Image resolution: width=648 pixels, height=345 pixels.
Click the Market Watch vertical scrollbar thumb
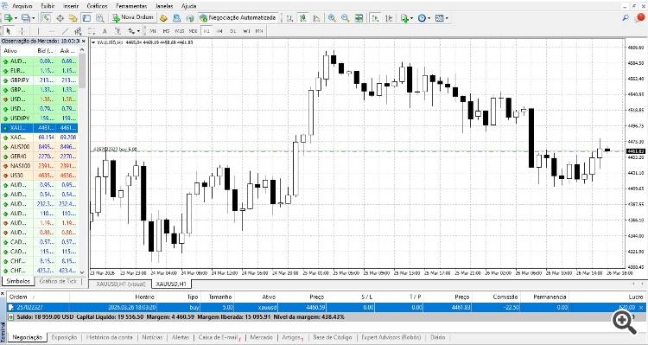(x=82, y=71)
